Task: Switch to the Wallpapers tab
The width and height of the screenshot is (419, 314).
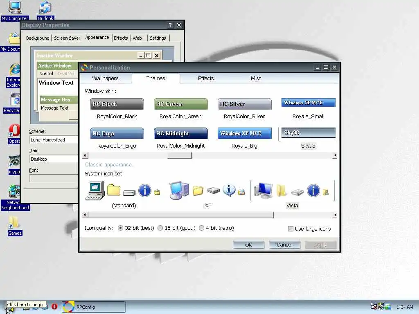Action: [x=105, y=78]
